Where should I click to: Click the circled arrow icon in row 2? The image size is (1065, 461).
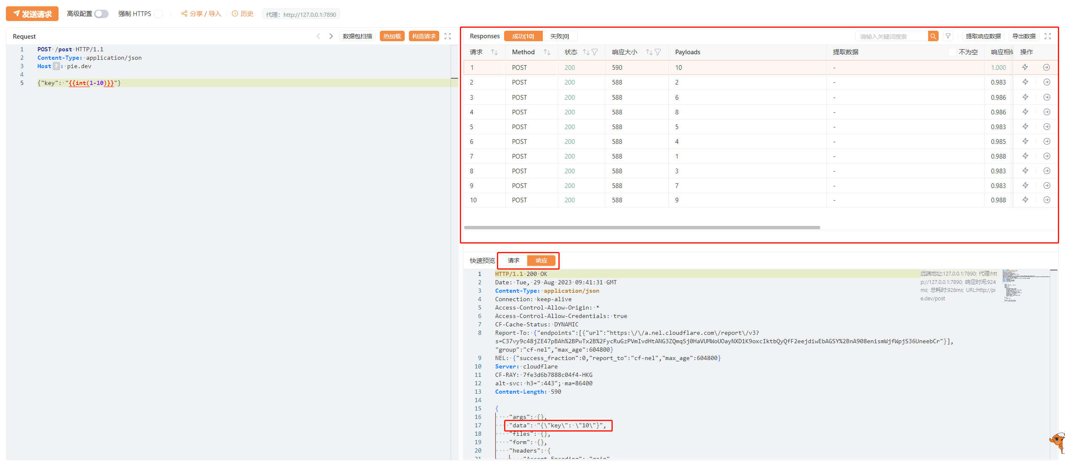[1046, 82]
